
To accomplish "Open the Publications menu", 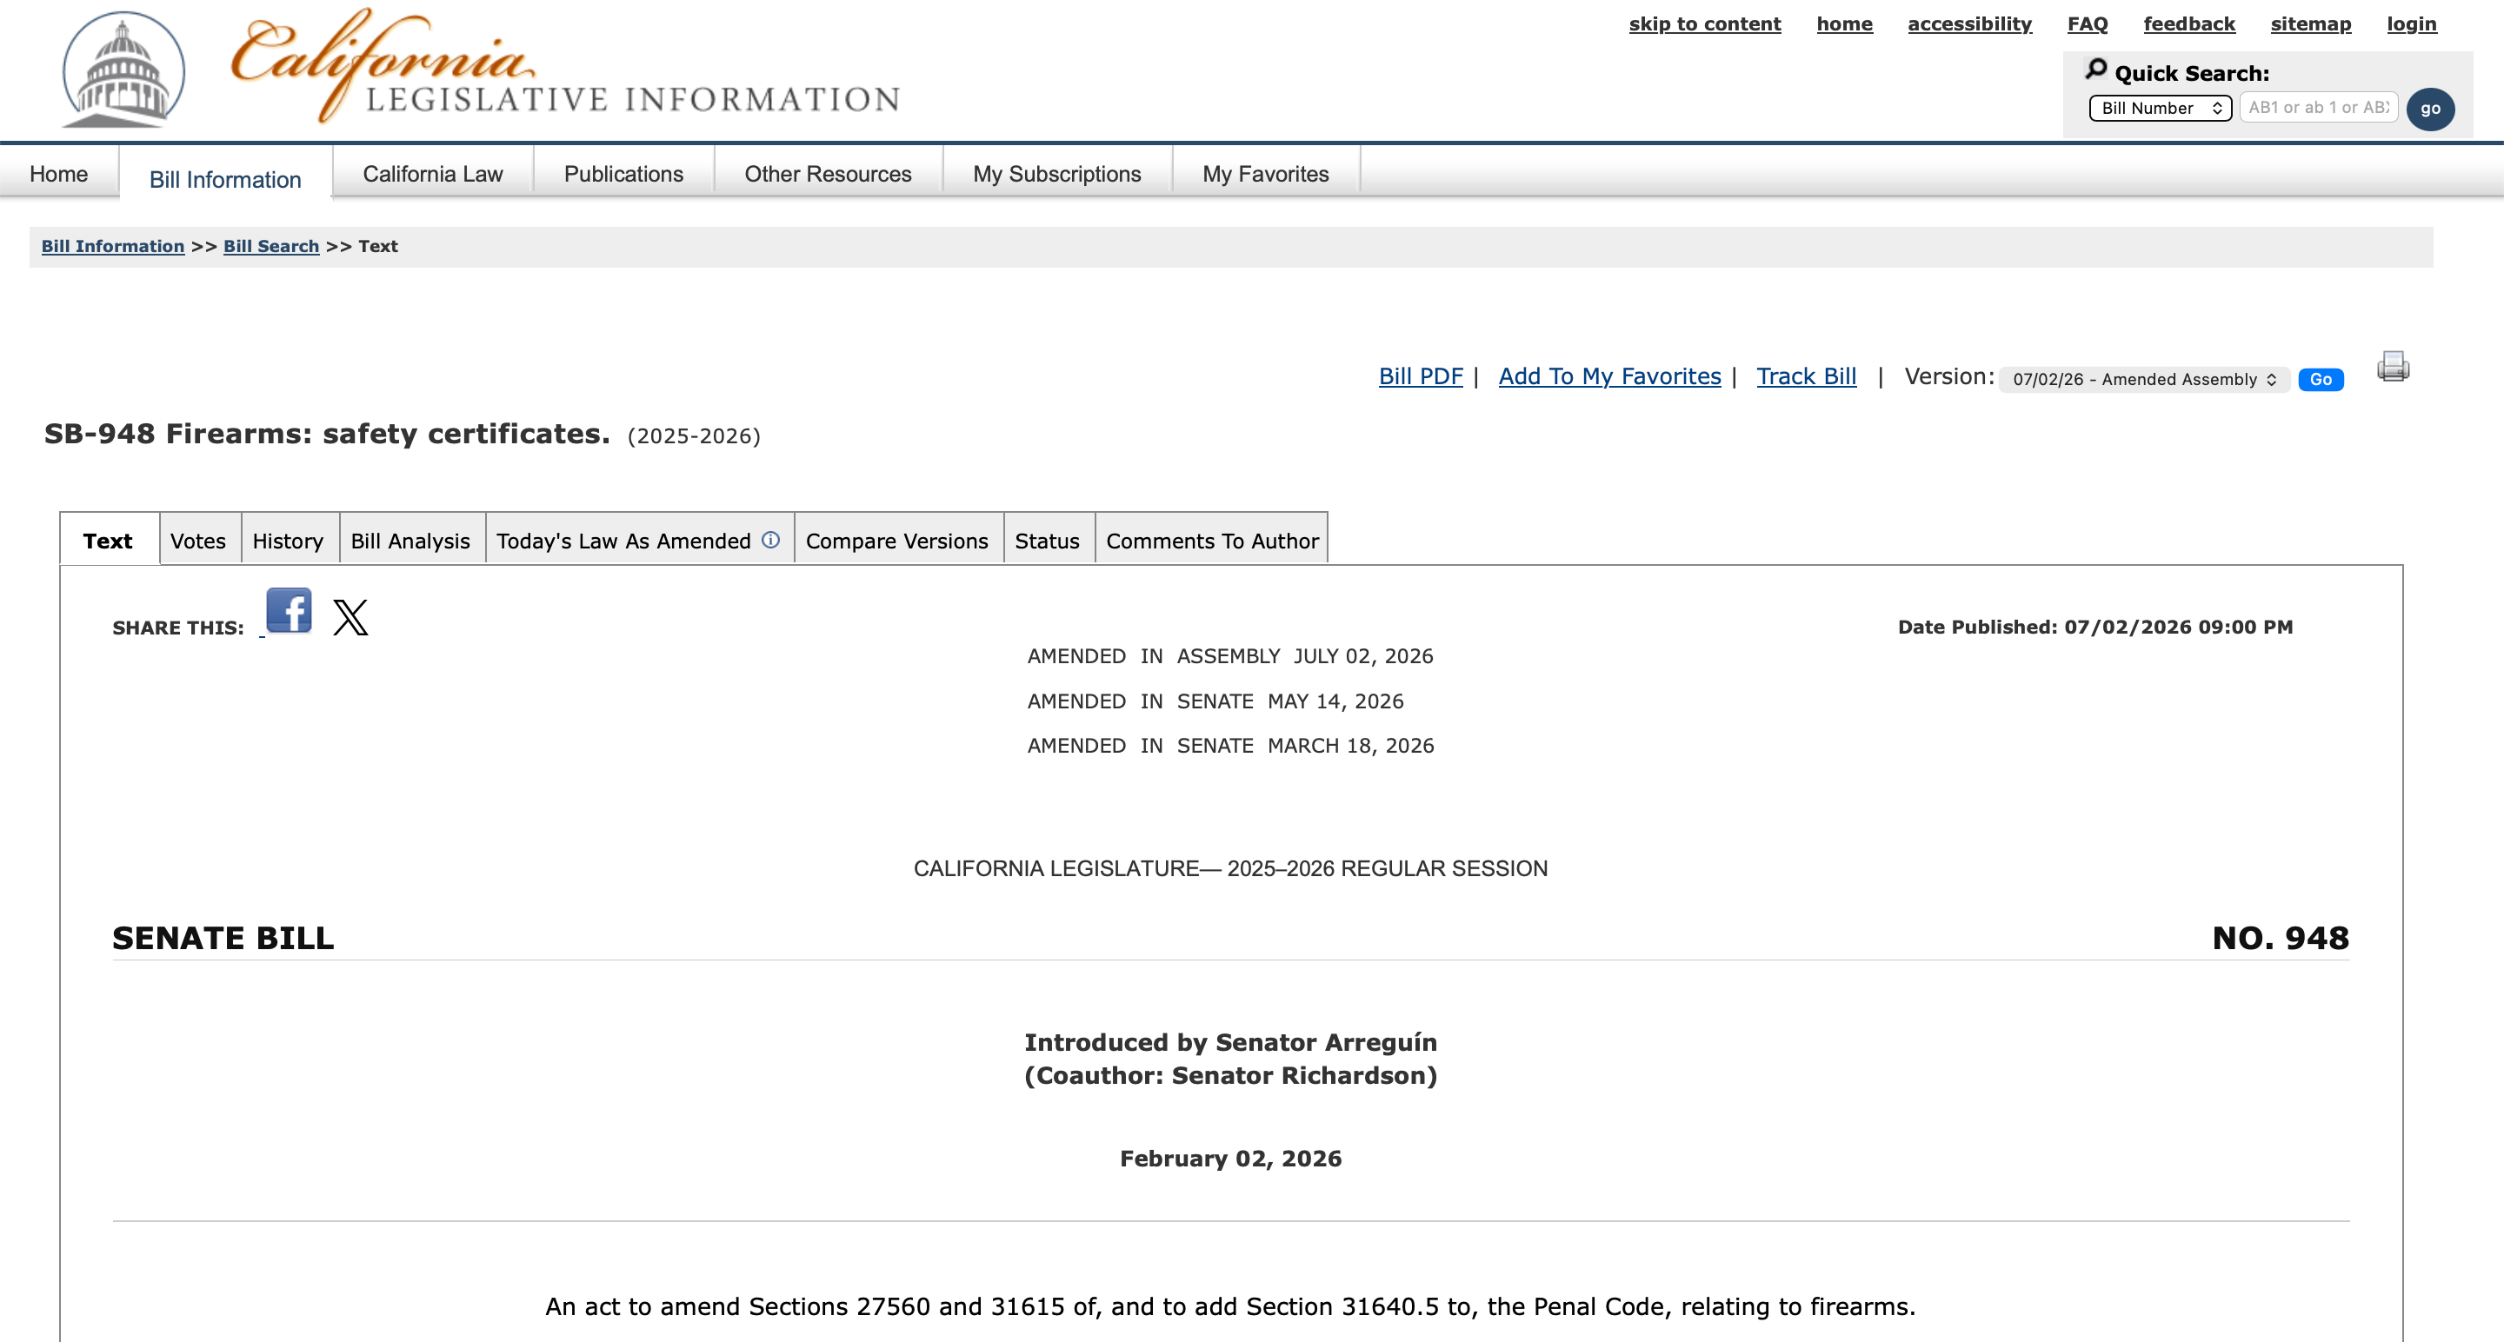I will 623,173.
